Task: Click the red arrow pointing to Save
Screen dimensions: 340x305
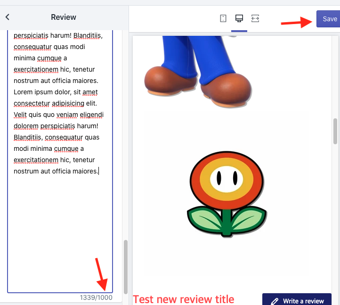Action: (296, 22)
